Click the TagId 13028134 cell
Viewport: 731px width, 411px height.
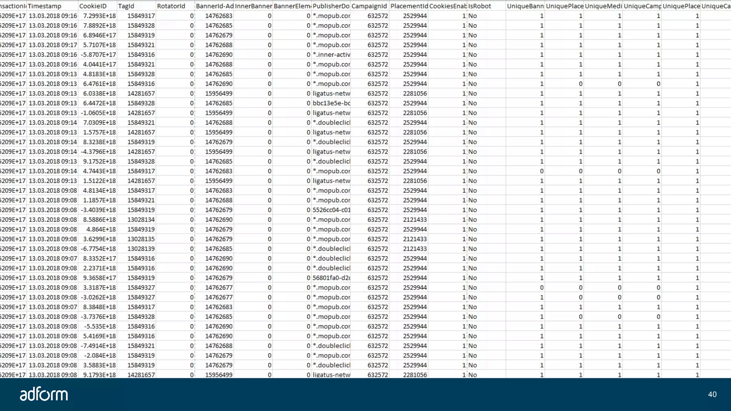[141, 220]
